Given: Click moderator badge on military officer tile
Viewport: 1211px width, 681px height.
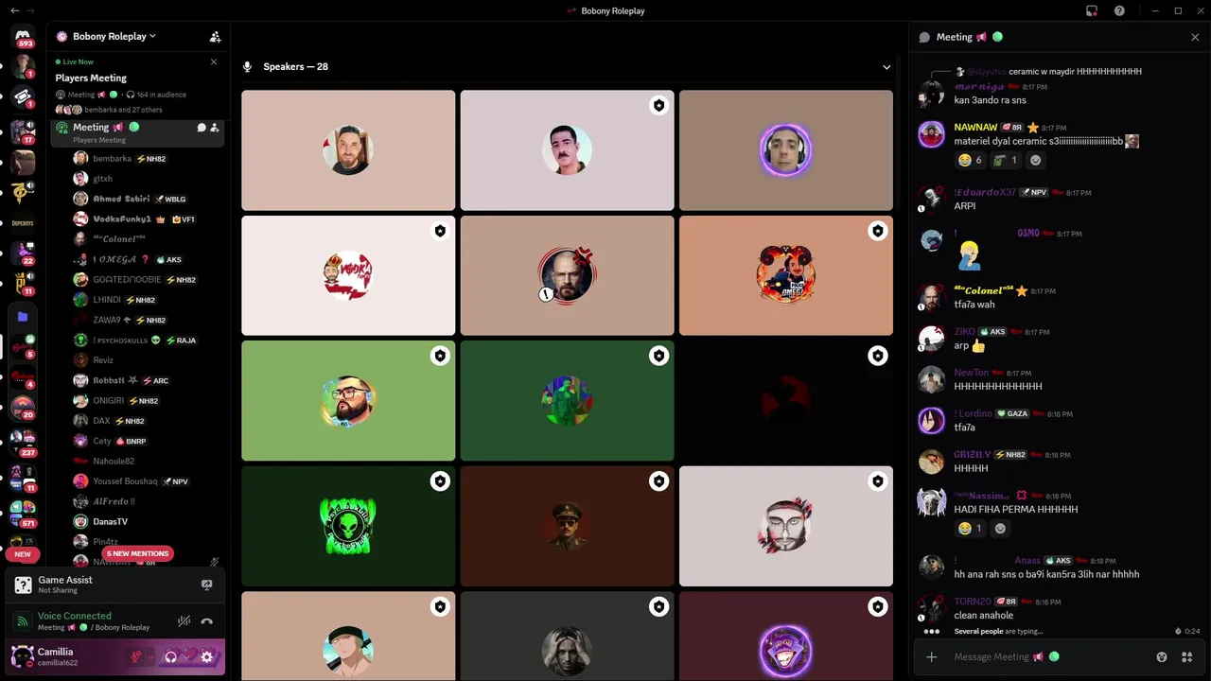Looking at the screenshot, I should [659, 481].
